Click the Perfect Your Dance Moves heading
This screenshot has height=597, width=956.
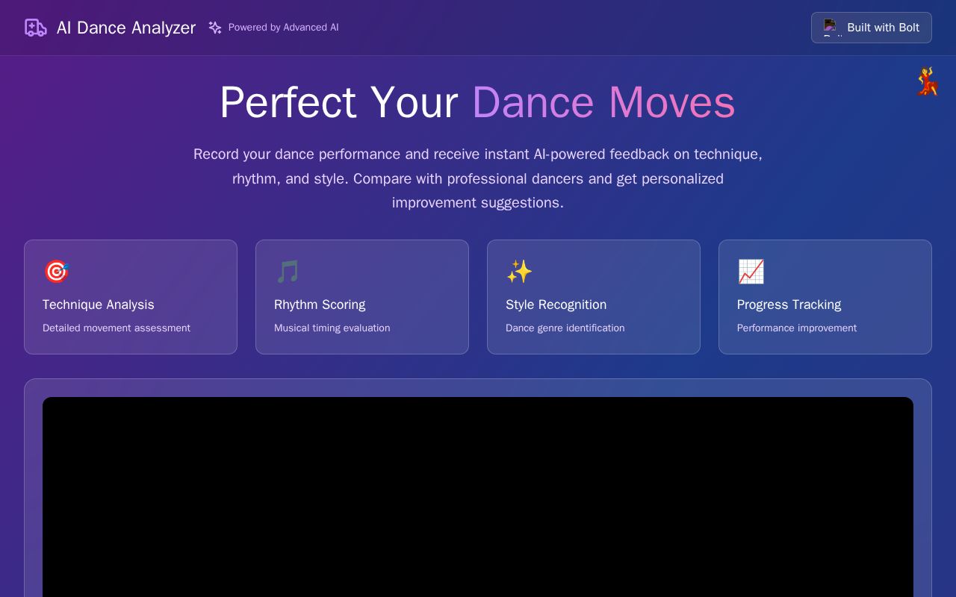[477, 102]
